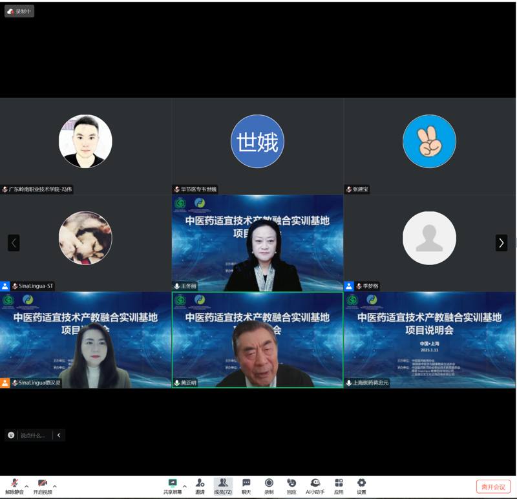This screenshot has width=517, height=499.
Task: Start screen sharing with 共享屏幕
Action: point(173,486)
